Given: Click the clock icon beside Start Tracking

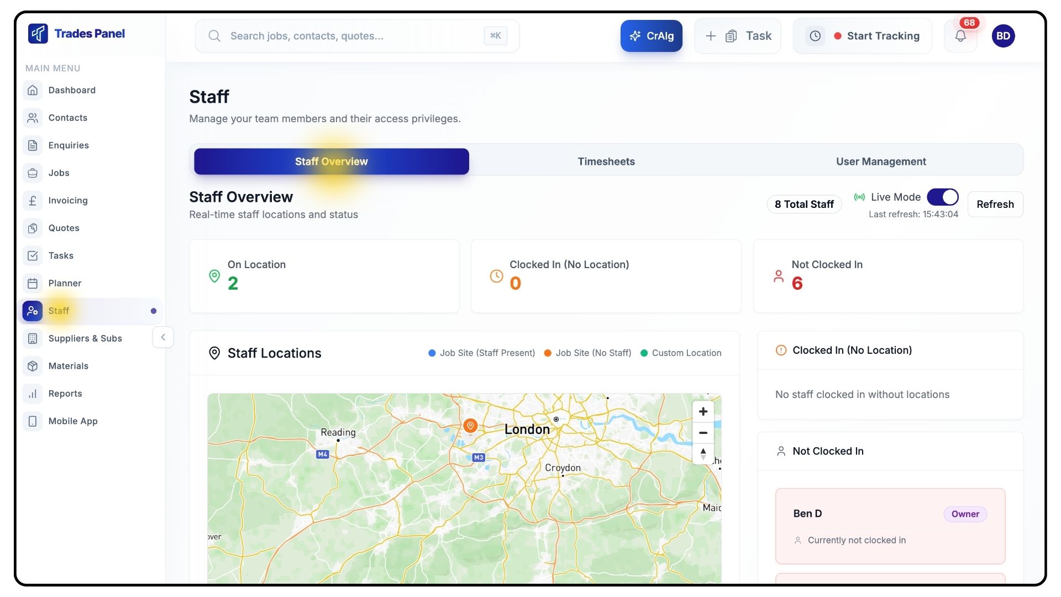Looking at the screenshot, I should point(815,36).
